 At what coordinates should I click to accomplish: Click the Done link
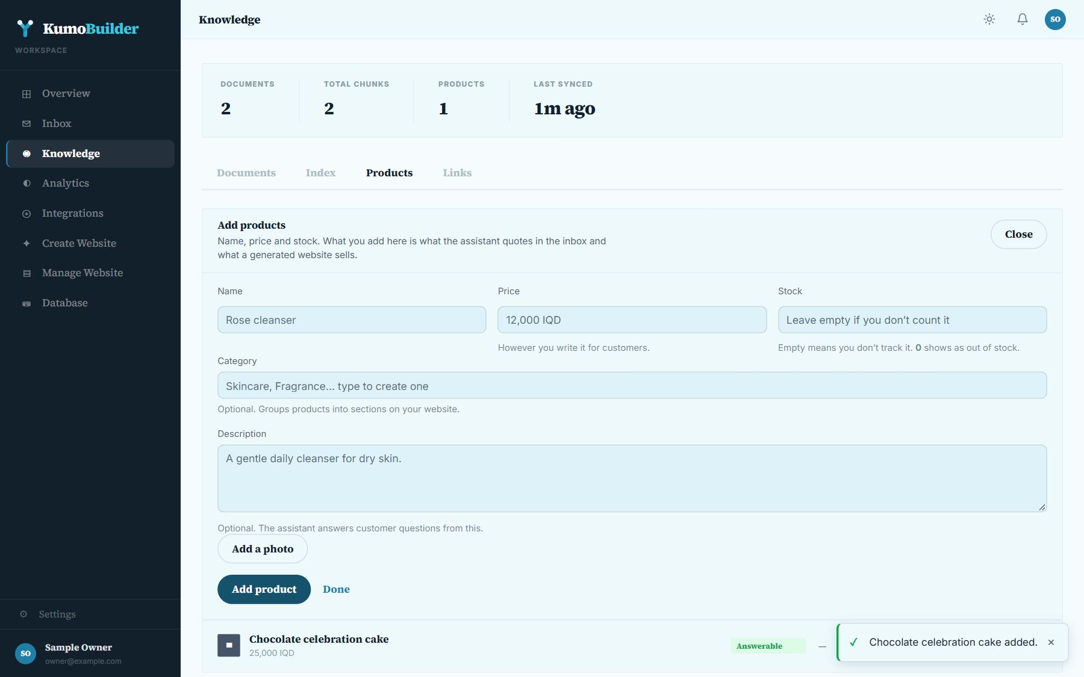[336, 589]
